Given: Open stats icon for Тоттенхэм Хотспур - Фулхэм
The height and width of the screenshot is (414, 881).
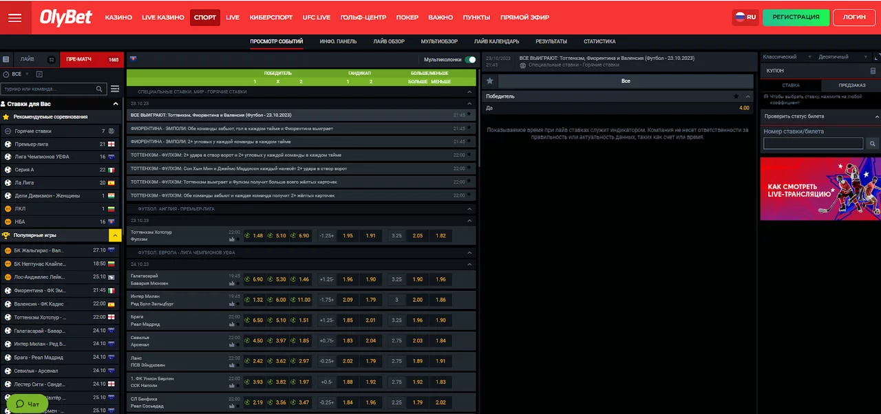Looking at the screenshot, I should pos(232,239).
